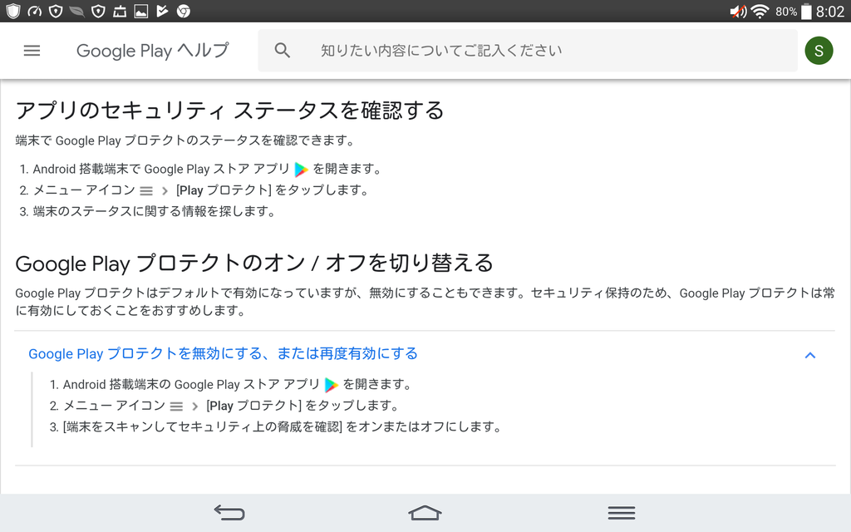
Task: Click step 3 text 端末をスキャンしてセキュリティ上の脅威を確認
Action: 203,426
